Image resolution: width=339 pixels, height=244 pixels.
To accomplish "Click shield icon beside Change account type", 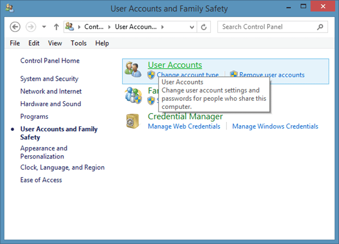I will tap(151, 75).
